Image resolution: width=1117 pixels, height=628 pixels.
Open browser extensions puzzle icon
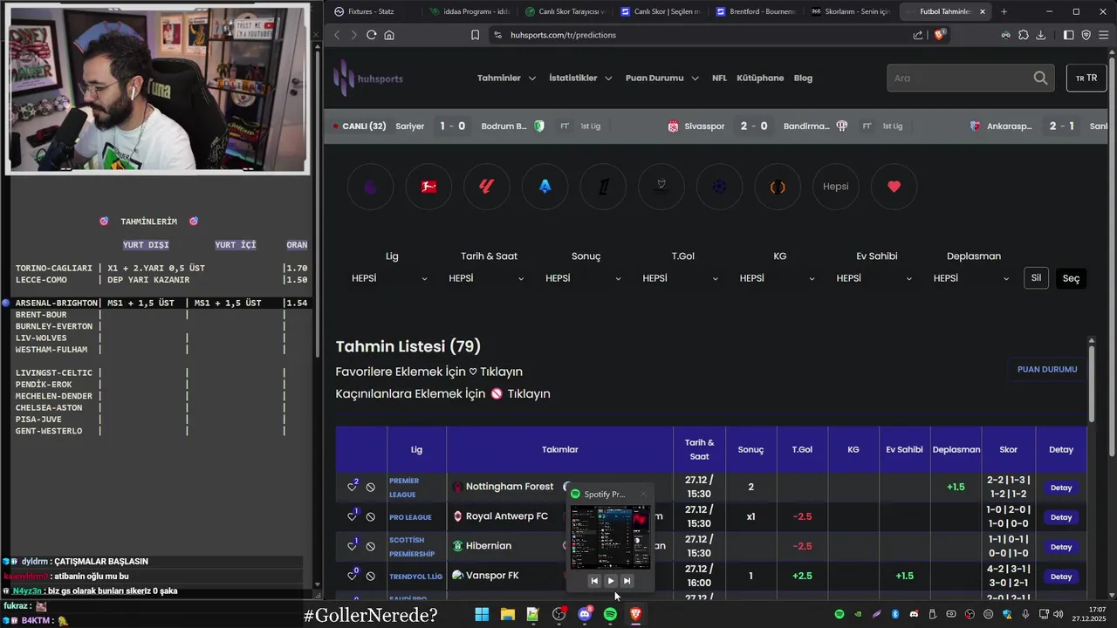coord(1024,35)
